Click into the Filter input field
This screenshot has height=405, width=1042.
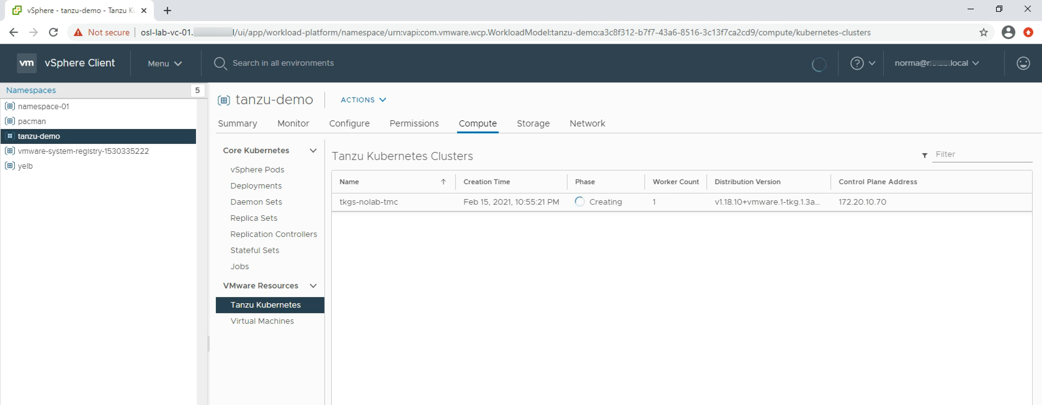tap(982, 154)
